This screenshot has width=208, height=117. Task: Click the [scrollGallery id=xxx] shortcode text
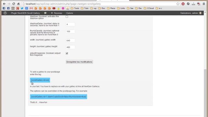(40, 80)
